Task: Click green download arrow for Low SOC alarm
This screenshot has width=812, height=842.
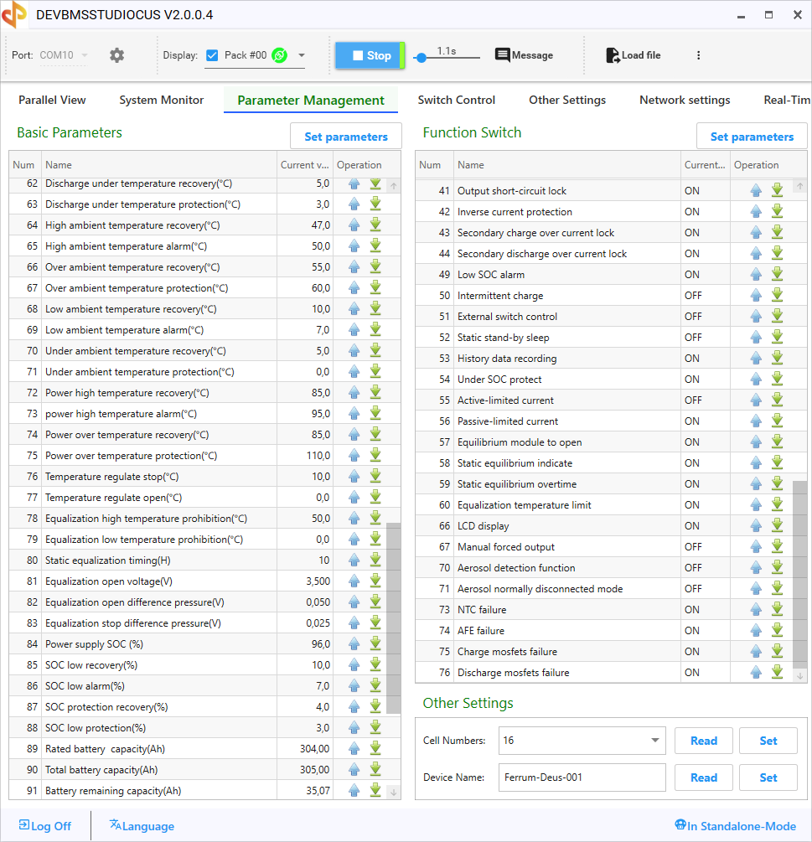Action: [x=777, y=274]
